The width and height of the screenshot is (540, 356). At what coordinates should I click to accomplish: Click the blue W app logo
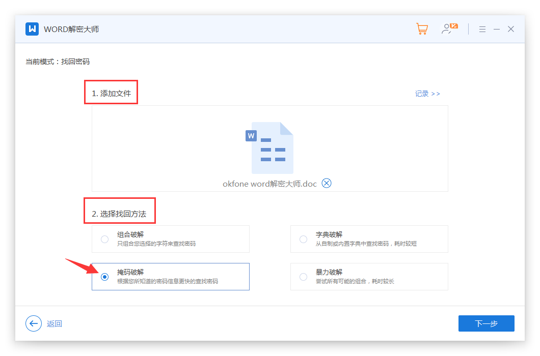pyautogui.click(x=32, y=29)
